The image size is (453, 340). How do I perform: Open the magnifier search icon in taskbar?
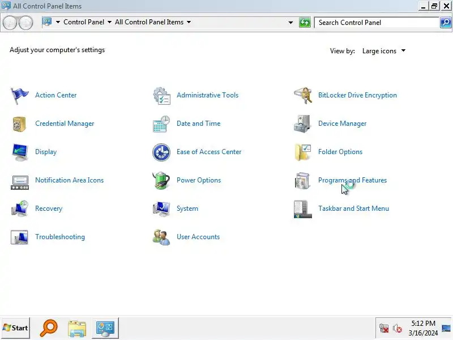49,328
